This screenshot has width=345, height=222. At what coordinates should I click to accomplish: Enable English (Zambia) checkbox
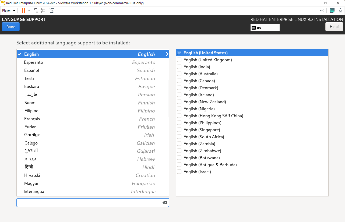coord(179,144)
